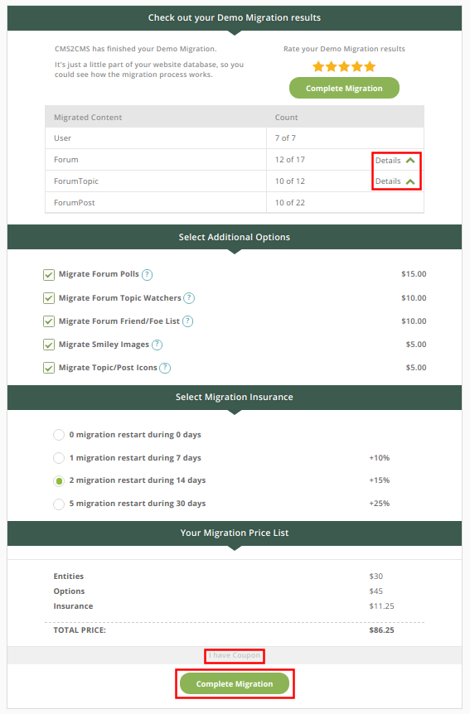Toggle Migrate Smiley Images checkbox

(x=49, y=345)
